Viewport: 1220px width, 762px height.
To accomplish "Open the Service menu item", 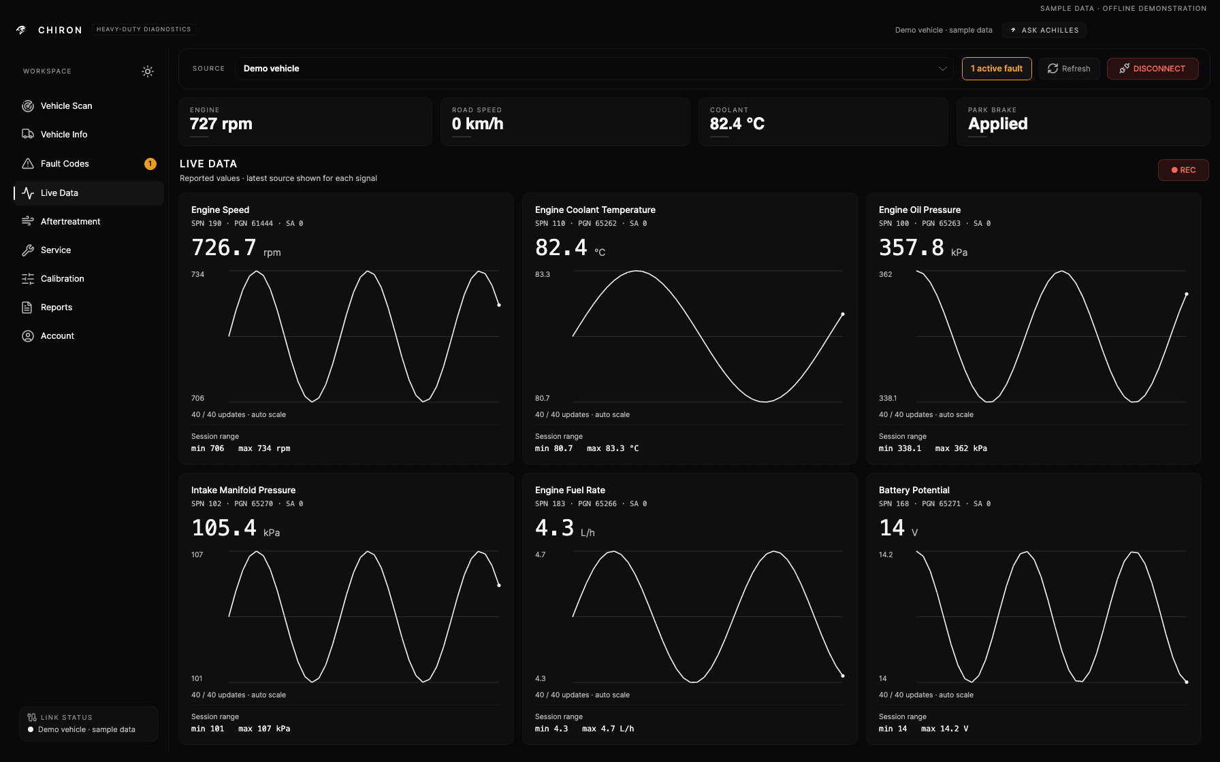I will pyautogui.click(x=89, y=250).
